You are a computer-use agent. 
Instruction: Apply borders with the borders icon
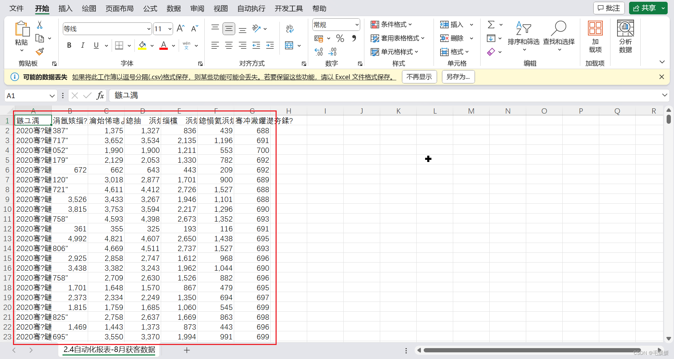119,45
